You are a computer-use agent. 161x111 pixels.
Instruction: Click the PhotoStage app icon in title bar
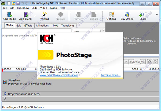point(3,3)
